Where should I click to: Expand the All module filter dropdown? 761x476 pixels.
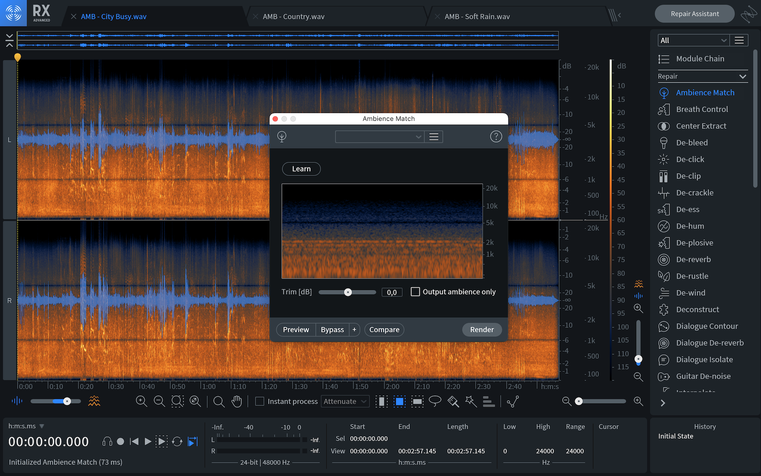(x=693, y=40)
